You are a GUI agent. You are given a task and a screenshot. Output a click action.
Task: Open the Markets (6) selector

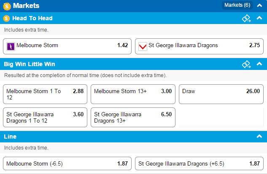(x=237, y=5)
